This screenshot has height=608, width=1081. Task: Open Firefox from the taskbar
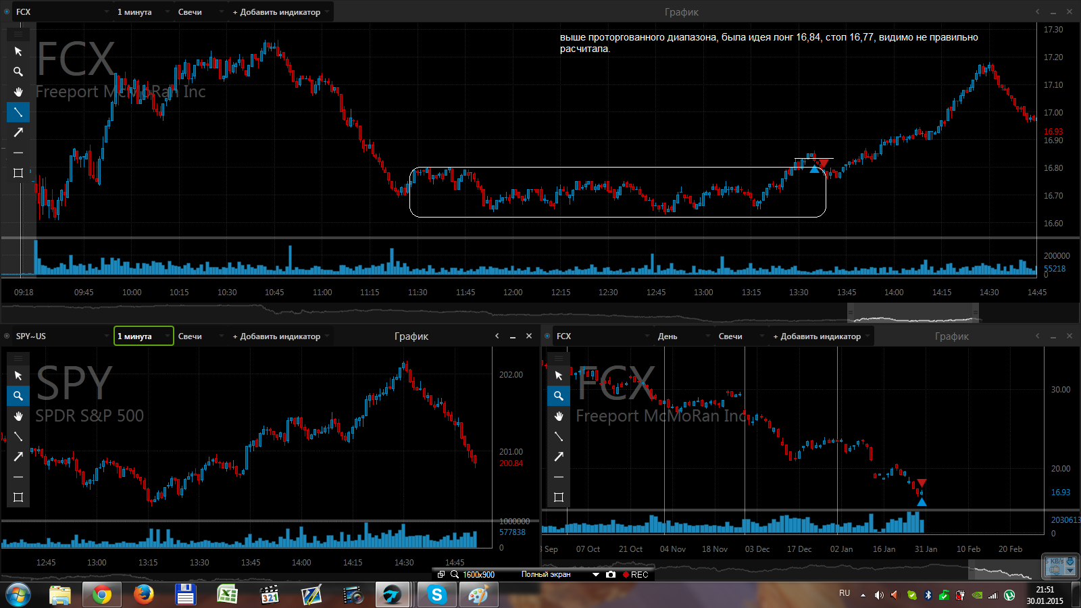pyautogui.click(x=143, y=594)
